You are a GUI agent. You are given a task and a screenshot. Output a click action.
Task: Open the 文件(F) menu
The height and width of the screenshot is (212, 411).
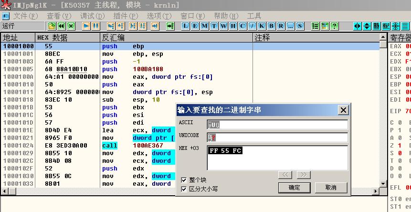(x=25, y=16)
